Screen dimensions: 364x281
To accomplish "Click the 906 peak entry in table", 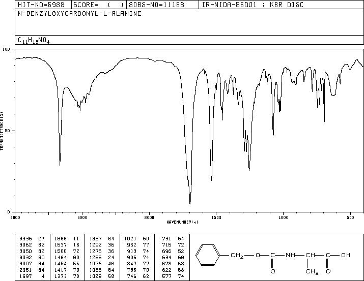I will pyautogui.click(x=138, y=257).
